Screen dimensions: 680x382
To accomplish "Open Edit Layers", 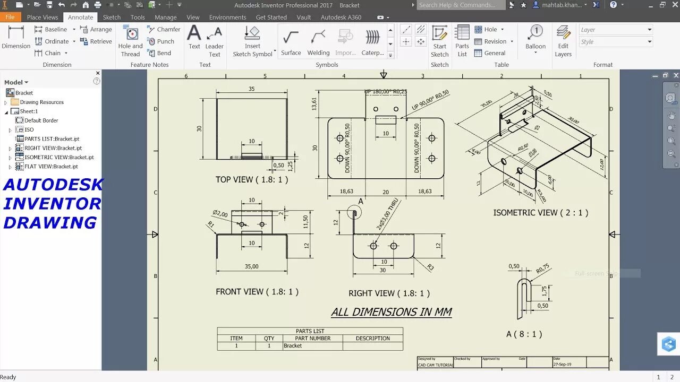I will click(563, 41).
